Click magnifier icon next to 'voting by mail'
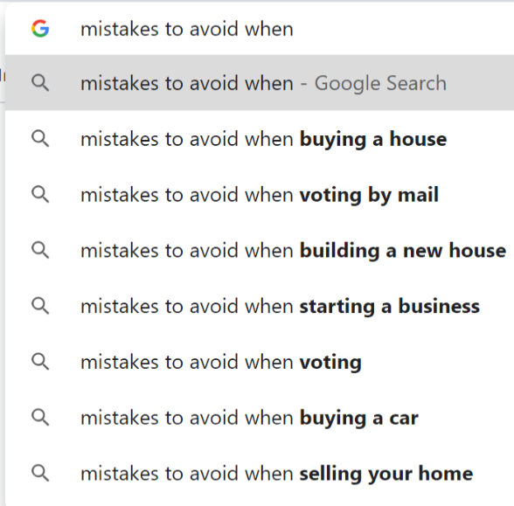Screen dimensions: 514x506 coord(40,194)
